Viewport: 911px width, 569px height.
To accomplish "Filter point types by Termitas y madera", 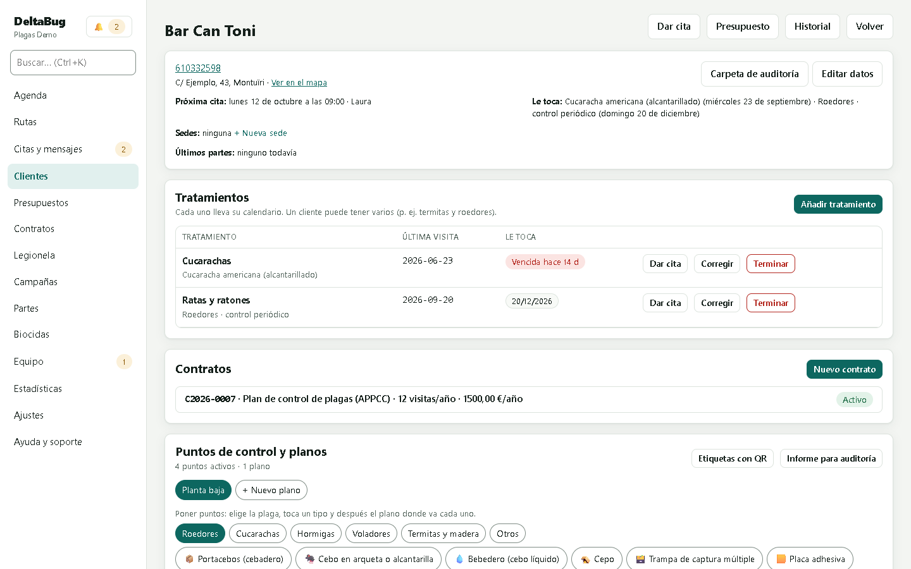I will click(443, 534).
